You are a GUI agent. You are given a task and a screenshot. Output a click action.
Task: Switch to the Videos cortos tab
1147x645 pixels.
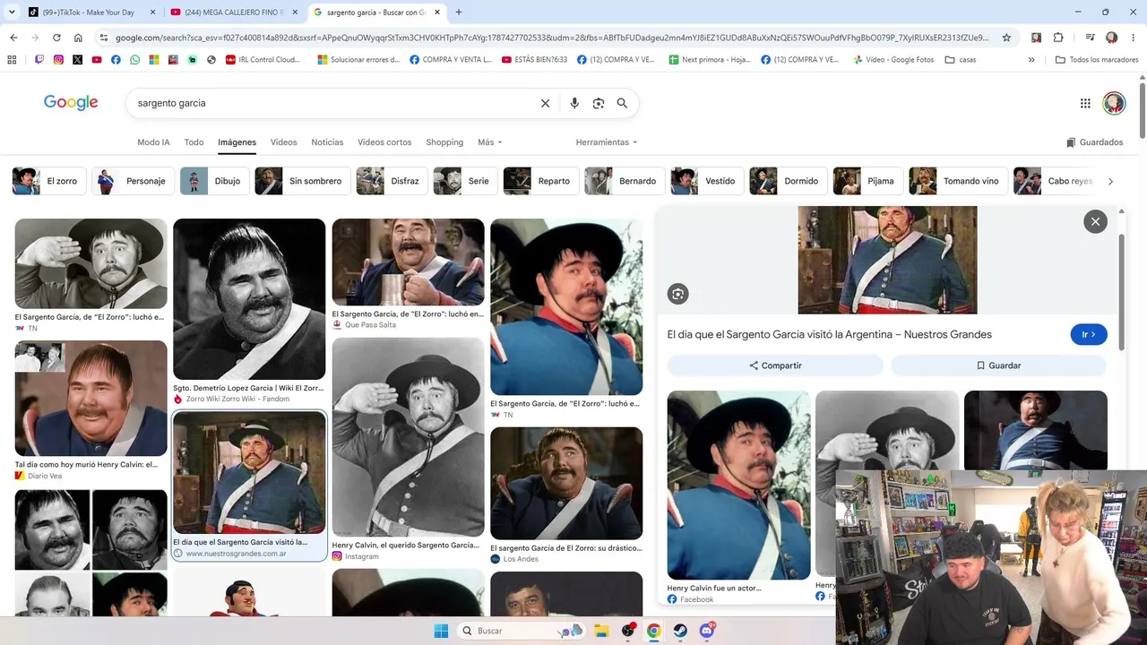pyautogui.click(x=384, y=142)
